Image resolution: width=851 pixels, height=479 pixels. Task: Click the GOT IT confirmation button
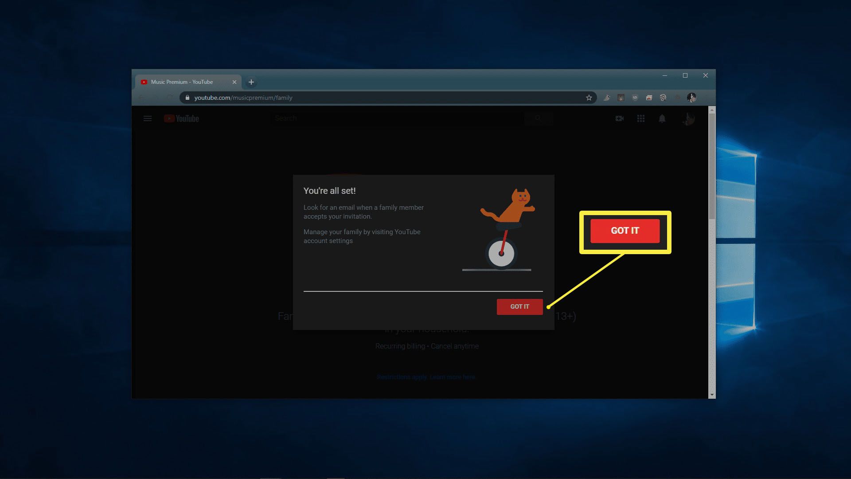[519, 306]
